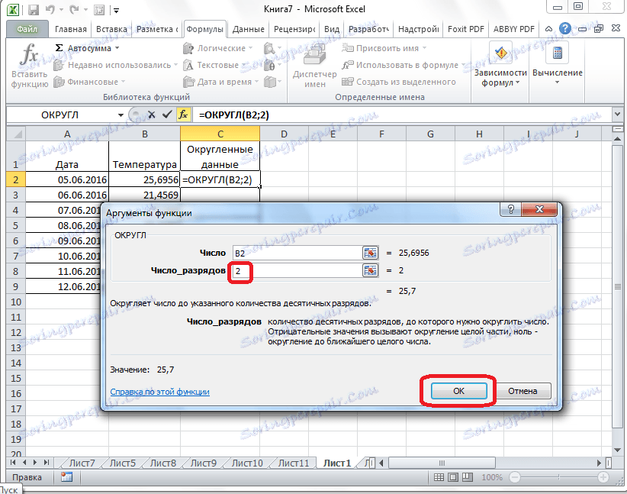Open the Math and Trig functions icon
This screenshot has height=494, width=627.
tap(270, 65)
